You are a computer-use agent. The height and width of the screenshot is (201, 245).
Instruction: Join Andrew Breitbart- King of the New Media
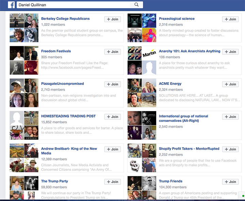click(113, 149)
